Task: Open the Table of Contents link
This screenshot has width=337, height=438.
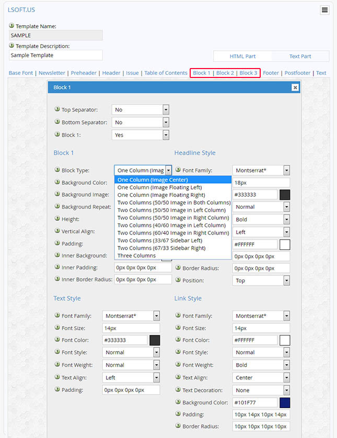Action: pyautogui.click(x=166, y=73)
